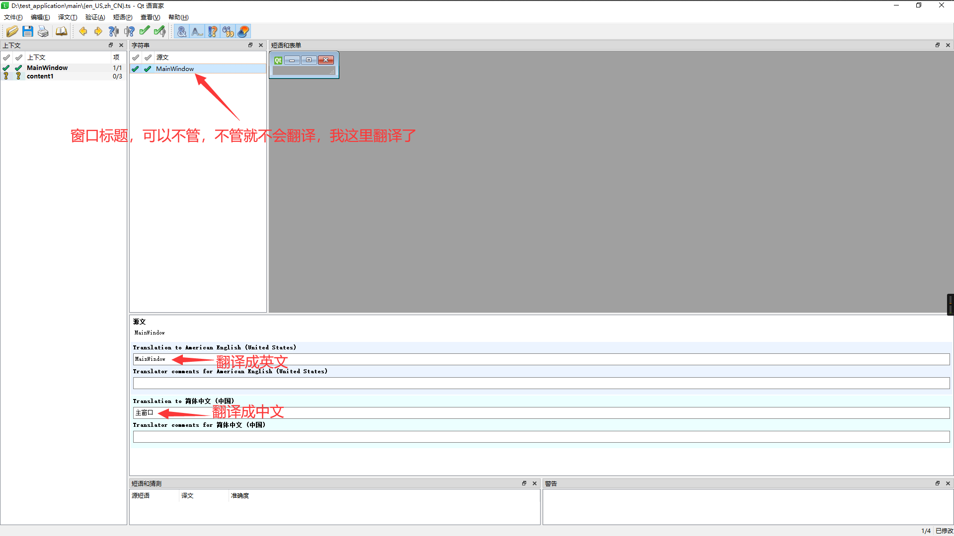Click the 准确度 column header
Image resolution: width=954 pixels, height=536 pixels.
[x=240, y=496]
